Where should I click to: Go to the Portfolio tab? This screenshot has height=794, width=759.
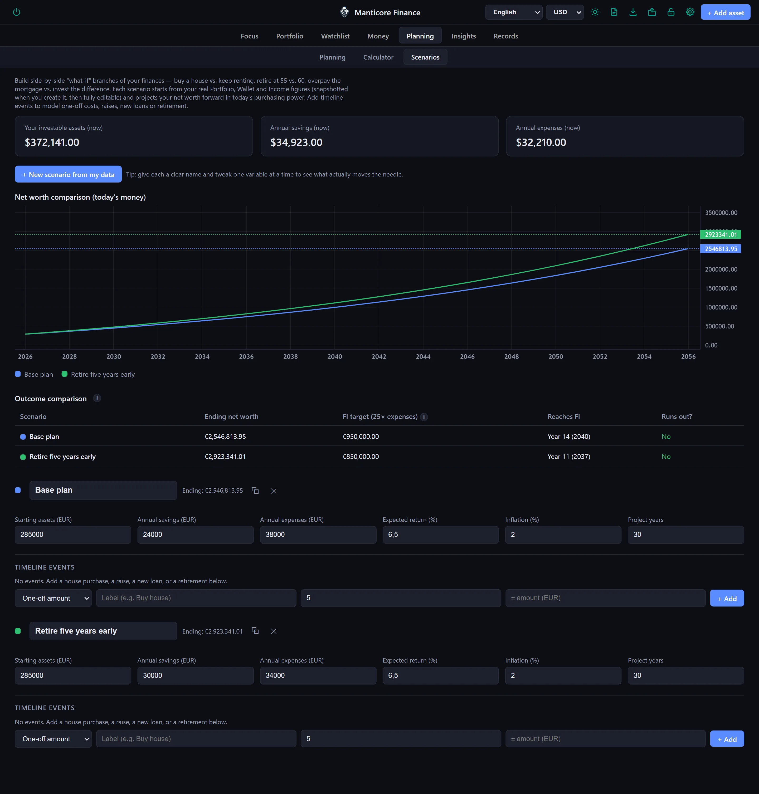pos(289,36)
